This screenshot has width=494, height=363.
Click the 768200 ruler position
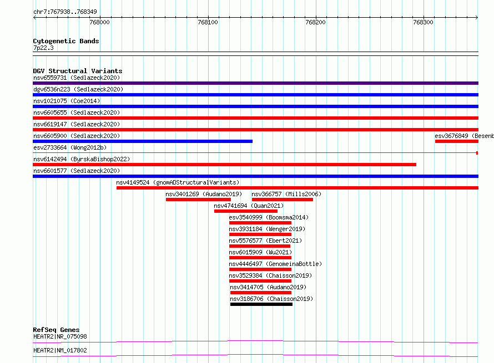[315, 22]
